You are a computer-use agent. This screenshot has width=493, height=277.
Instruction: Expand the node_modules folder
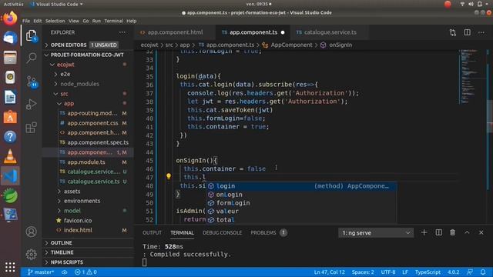[79, 84]
